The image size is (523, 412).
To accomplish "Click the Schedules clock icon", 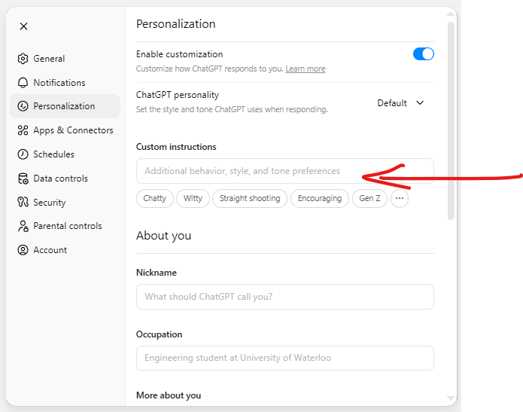I will tap(23, 154).
